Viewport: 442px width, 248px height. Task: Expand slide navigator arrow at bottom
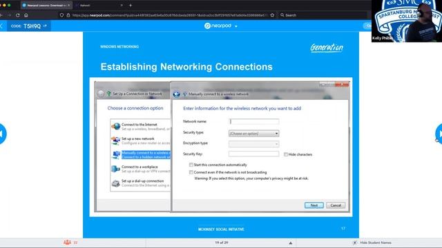coord(290,242)
